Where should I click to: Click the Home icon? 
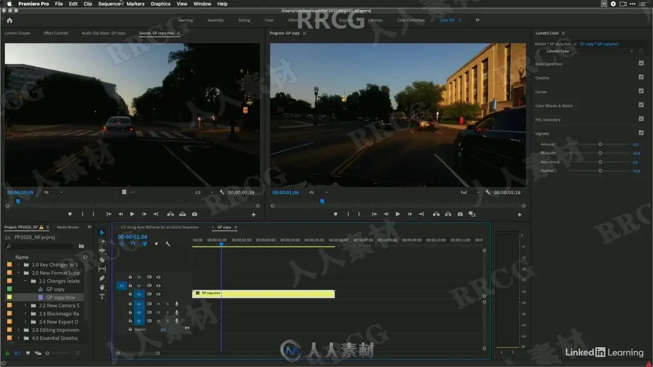click(9, 20)
